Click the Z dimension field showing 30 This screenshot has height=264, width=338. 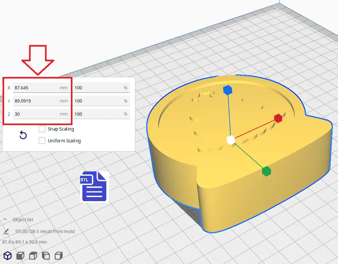click(x=36, y=114)
